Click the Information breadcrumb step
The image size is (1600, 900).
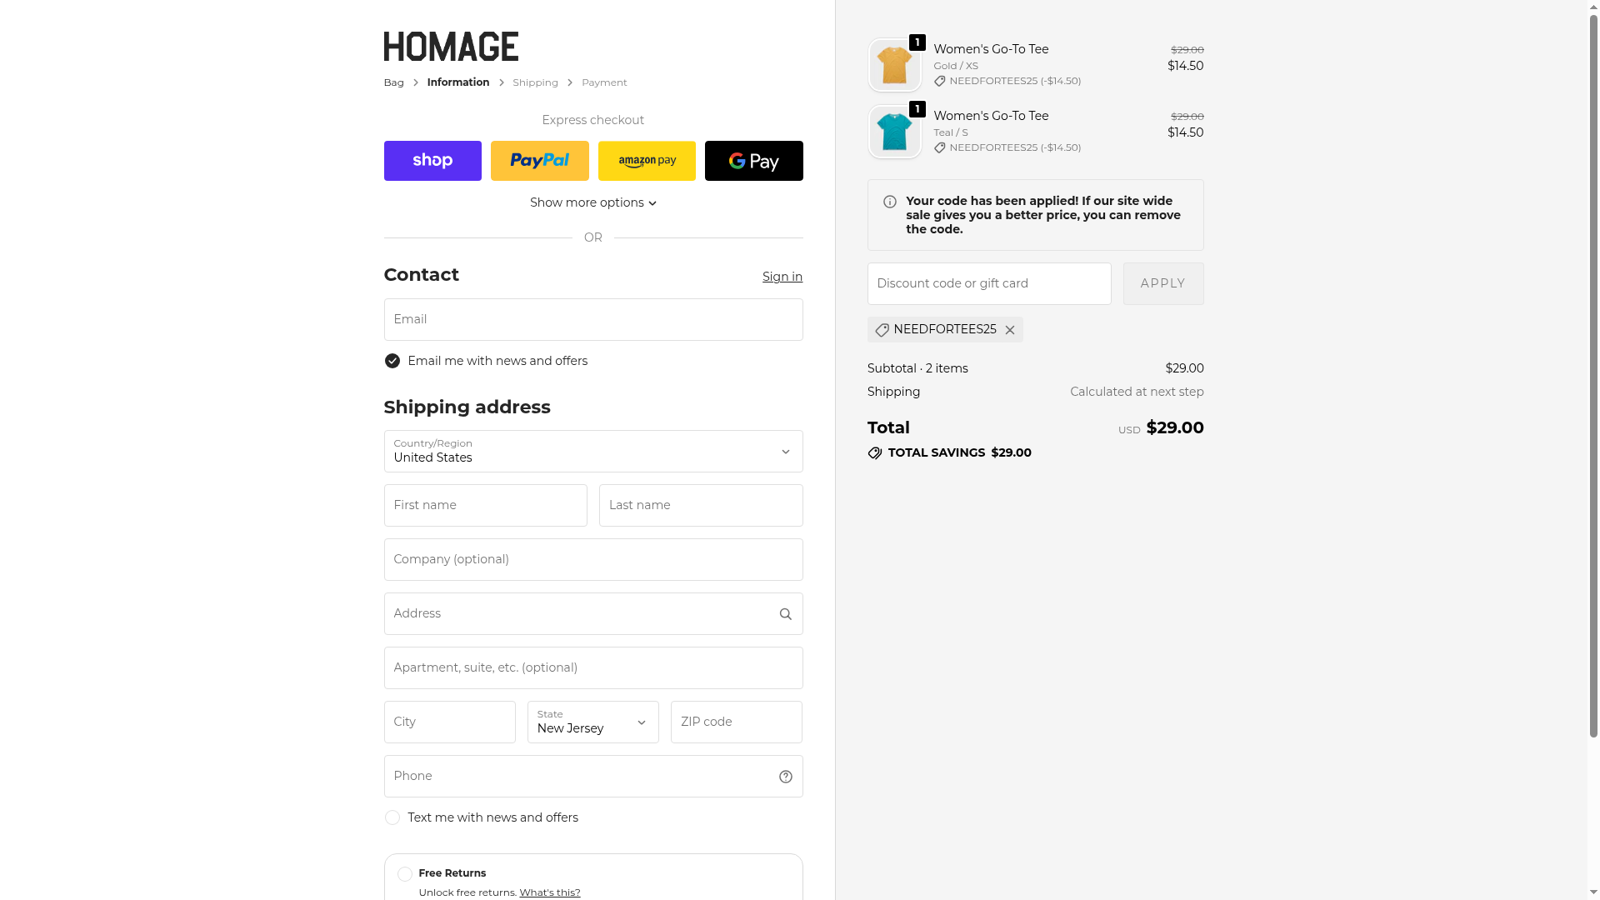coord(457,82)
